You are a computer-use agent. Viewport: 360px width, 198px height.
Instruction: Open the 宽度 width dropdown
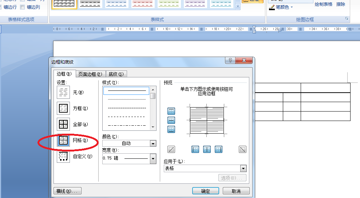pos(153,159)
